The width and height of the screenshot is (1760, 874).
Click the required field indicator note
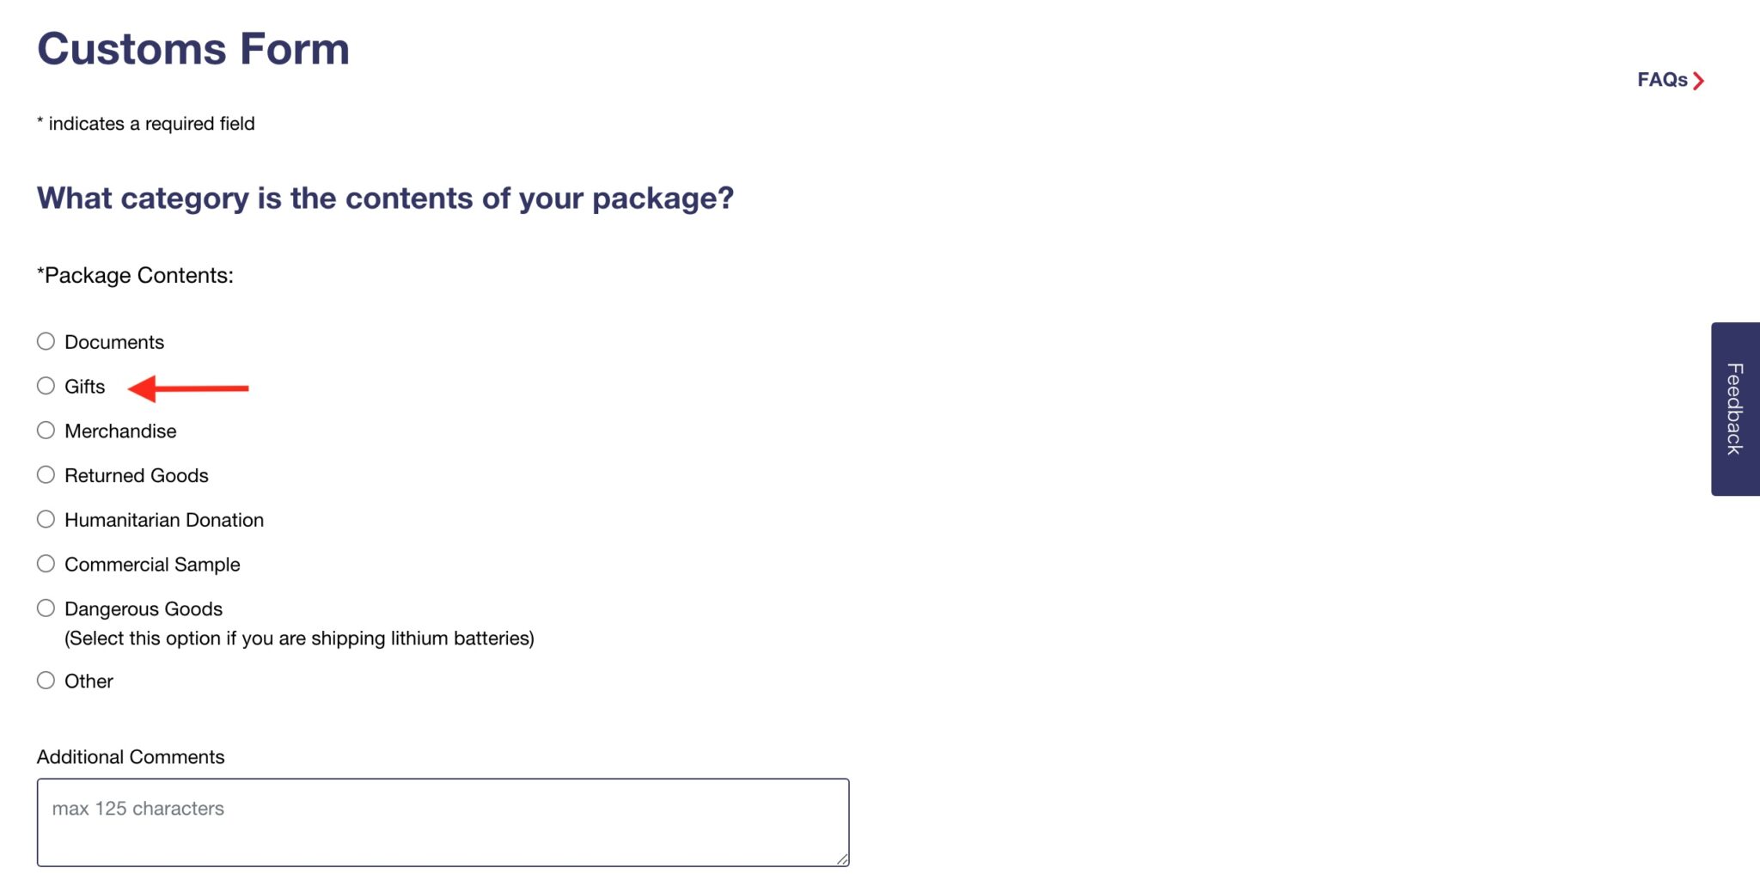point(146,124)
